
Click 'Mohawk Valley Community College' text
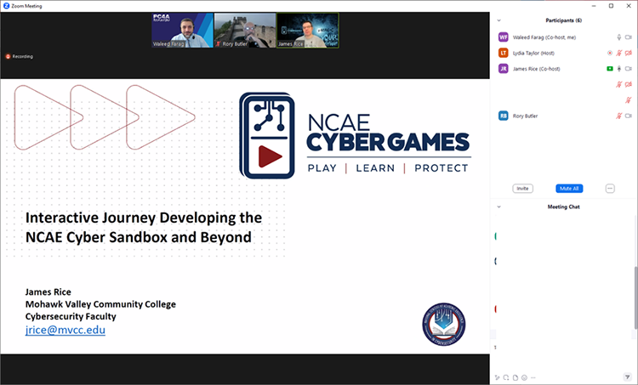(x=100, y=304)
